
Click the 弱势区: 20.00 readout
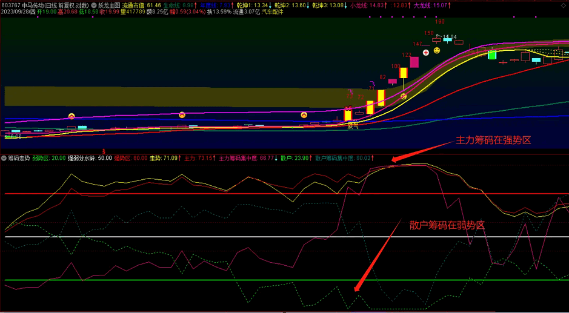click(49, 158)
